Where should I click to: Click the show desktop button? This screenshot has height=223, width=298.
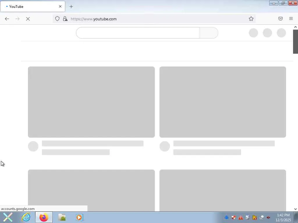296,217
